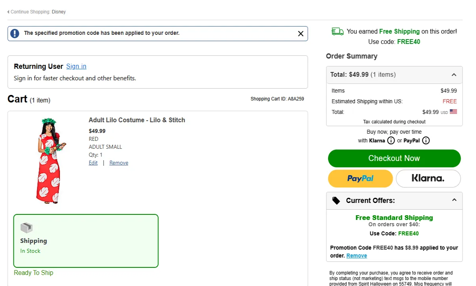Sign in as a returning user
Viewport: 476px width, 286px height.
[x=76, y=66]
